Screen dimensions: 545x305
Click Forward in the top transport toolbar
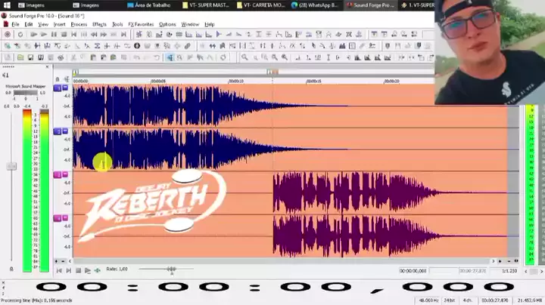pos(104,34)
